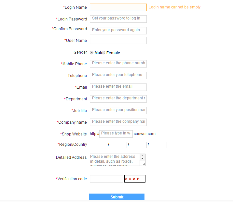Select the Department input field
The image size is (233, 202).
point(118,99)
